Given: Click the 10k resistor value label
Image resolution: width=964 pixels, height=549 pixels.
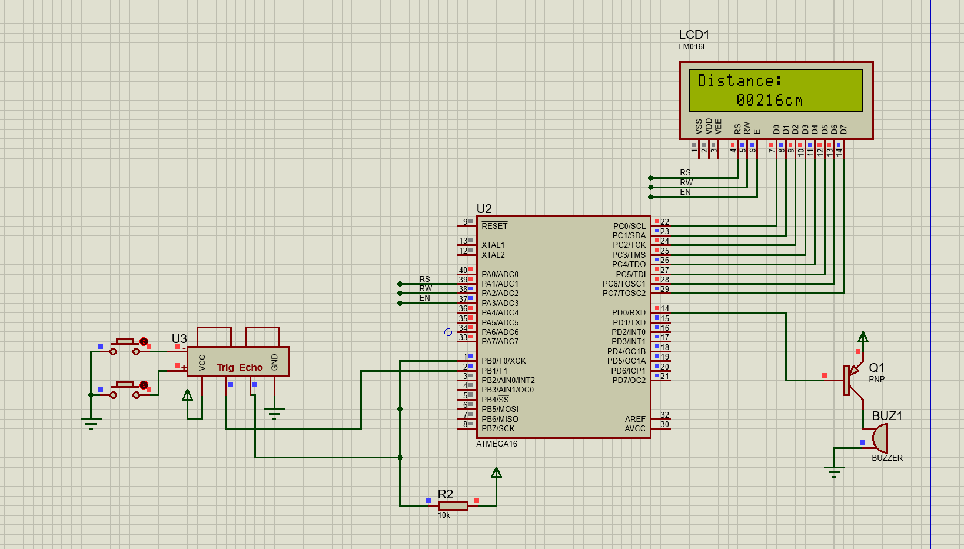Looking at the screenshot, I should tap(444, 515).
